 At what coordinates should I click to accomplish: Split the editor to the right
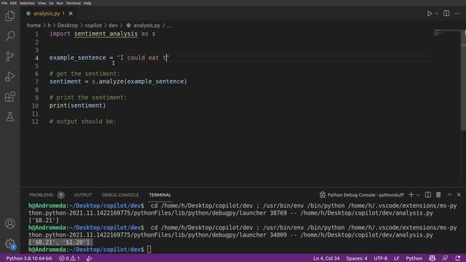click(446, 13)
